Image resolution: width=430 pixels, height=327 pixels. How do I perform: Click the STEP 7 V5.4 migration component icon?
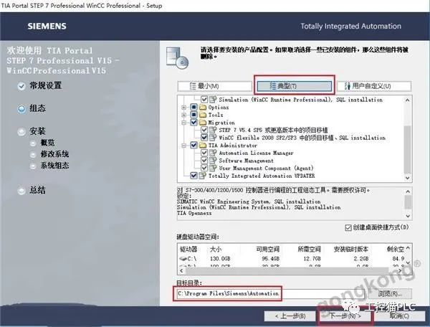click(x=213, y=130)
